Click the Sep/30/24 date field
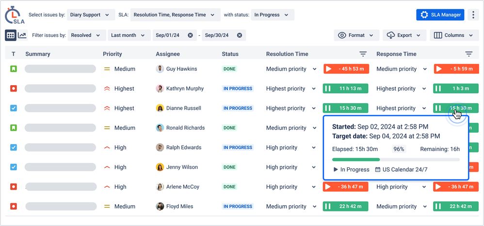484x226 pixels. [224, 35]
